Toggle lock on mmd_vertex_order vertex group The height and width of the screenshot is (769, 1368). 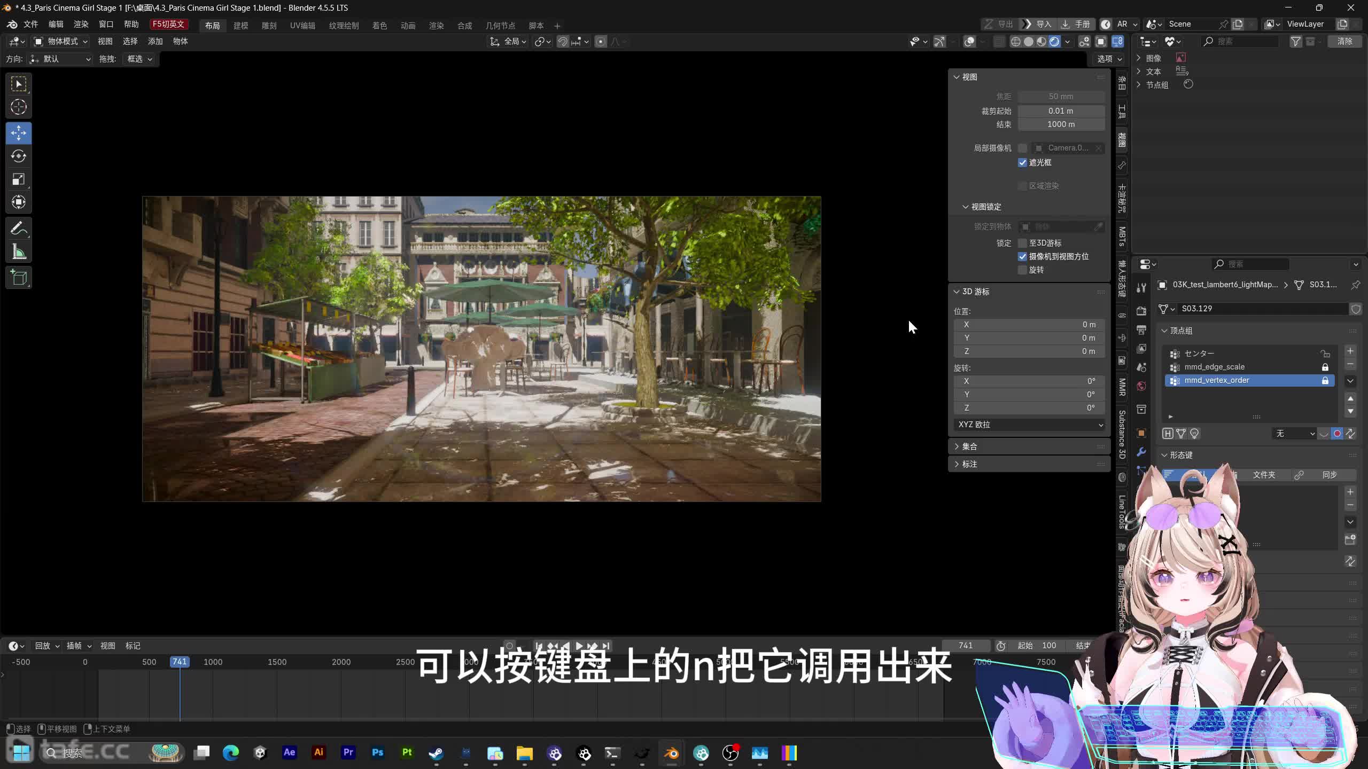coord(1325,381)
